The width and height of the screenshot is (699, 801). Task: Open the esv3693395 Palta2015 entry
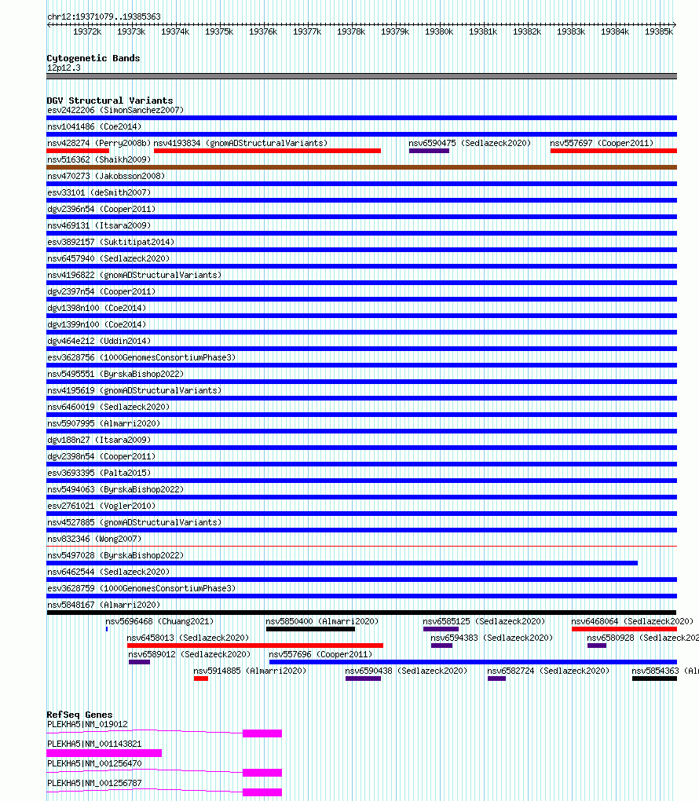[x=99, y=473]
